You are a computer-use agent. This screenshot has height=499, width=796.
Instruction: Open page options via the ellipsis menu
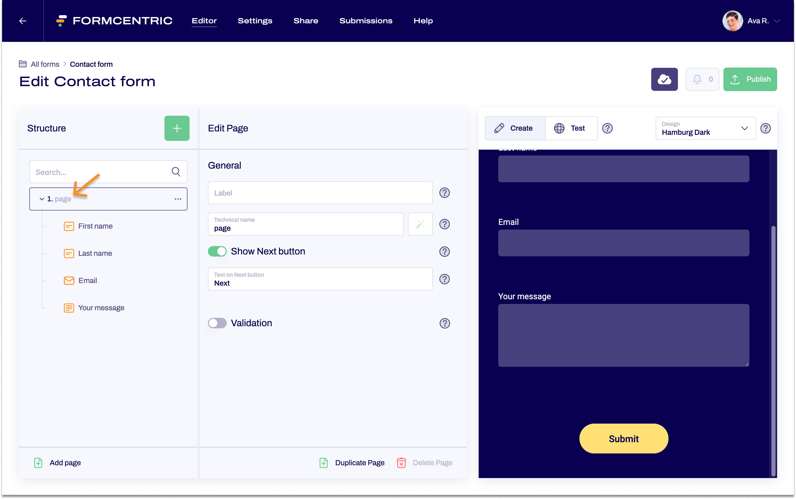(178, 199)
